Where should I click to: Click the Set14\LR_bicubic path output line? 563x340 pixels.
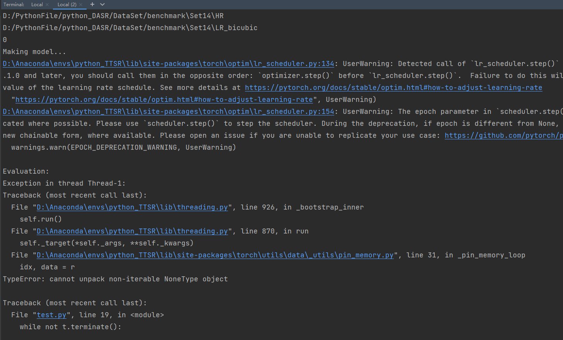(130, 28)
